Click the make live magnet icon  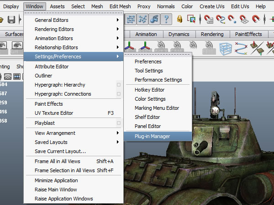coord(256,19)
